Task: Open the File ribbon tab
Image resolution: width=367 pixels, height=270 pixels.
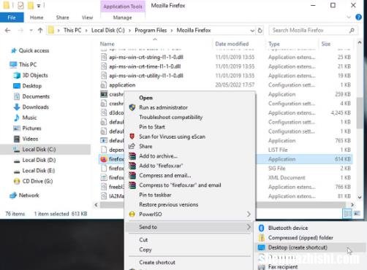Action: tap(12, 18)
